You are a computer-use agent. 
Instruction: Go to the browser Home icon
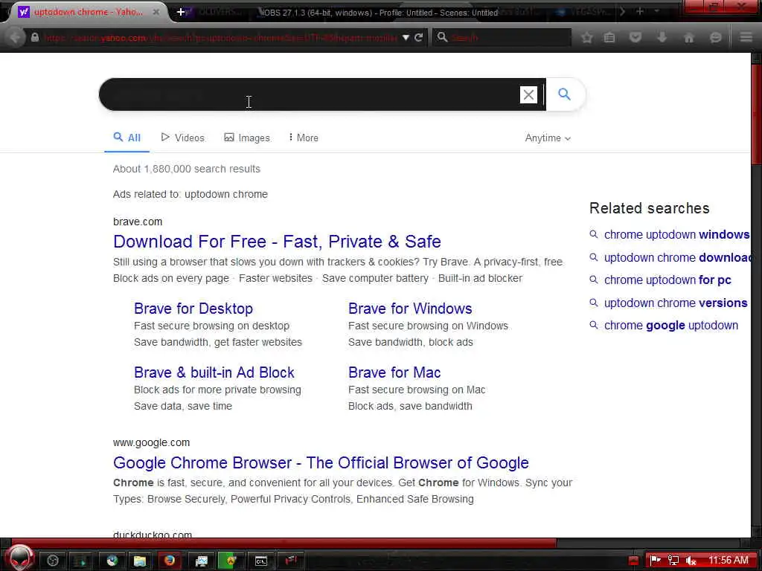688,37
